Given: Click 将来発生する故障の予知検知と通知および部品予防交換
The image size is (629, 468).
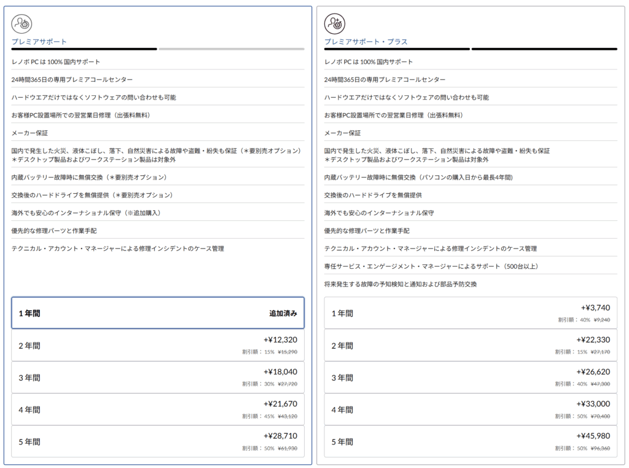Looking at the screenshot, I should pos(400,284).
